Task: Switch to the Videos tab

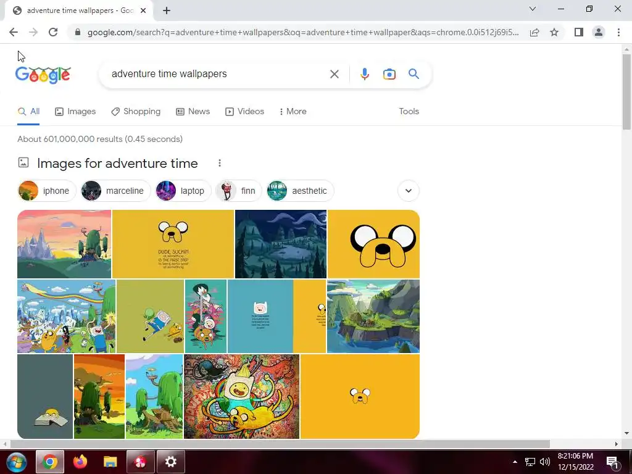Action: [x=244, y=112]
